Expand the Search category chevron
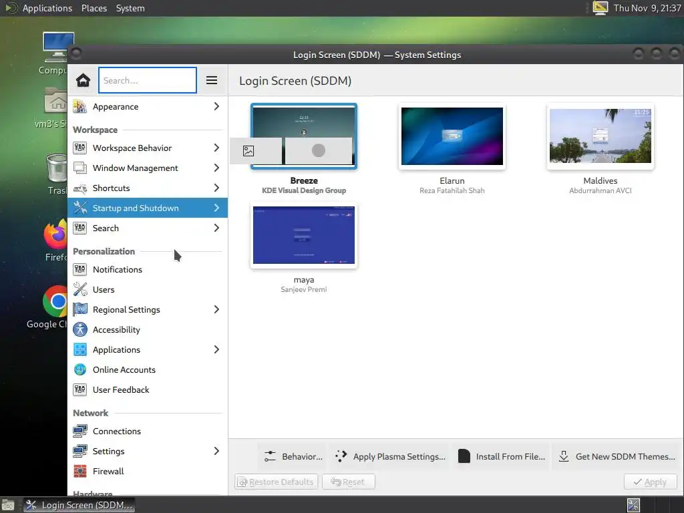This screenshot has width=684, height=513. [x=216, y=228]
